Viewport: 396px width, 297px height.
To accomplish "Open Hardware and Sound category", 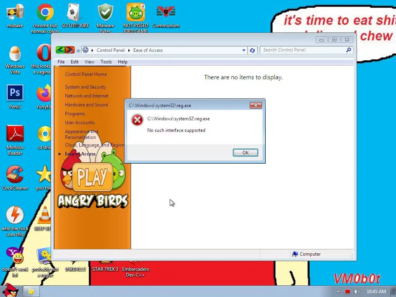I will 86,104.
